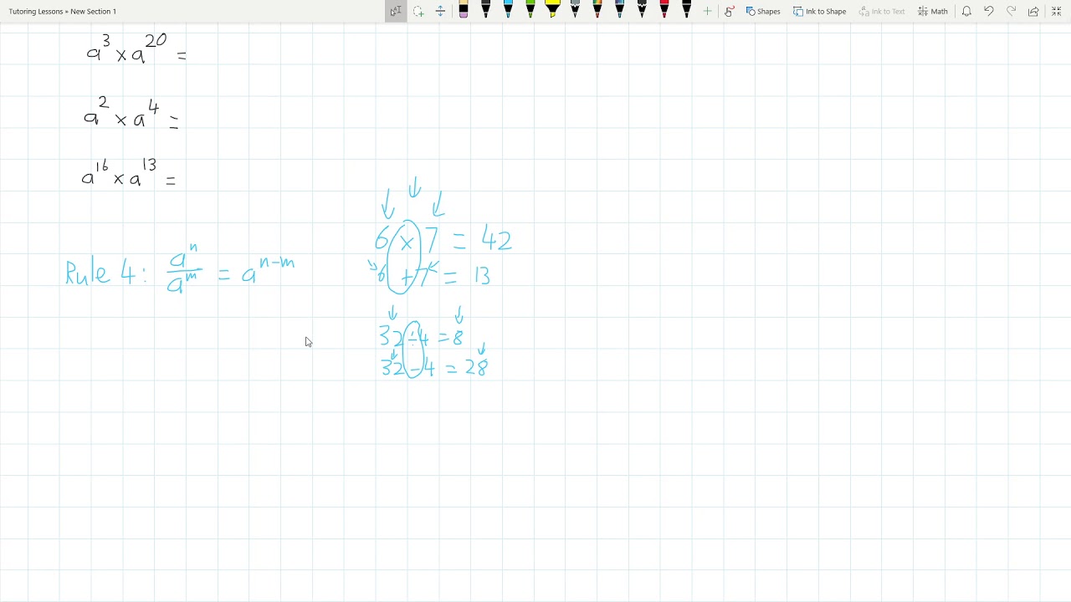Undo the last ink stroke
This screenshot has width=1071, height=602.
[989, 11]
